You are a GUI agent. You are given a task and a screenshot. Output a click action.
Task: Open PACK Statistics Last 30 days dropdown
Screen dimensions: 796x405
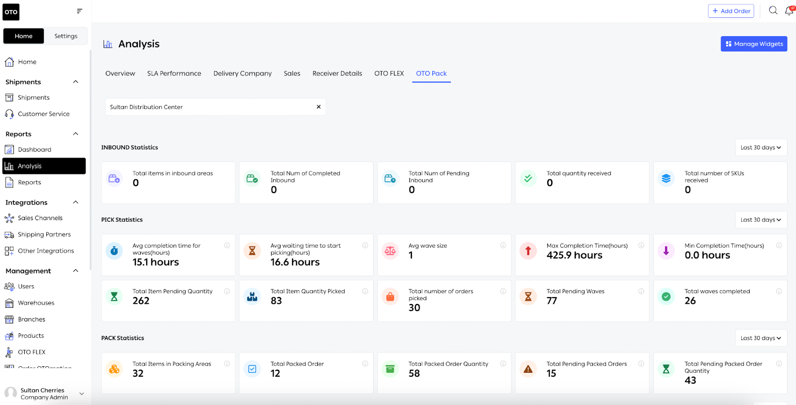pos(761,338)
